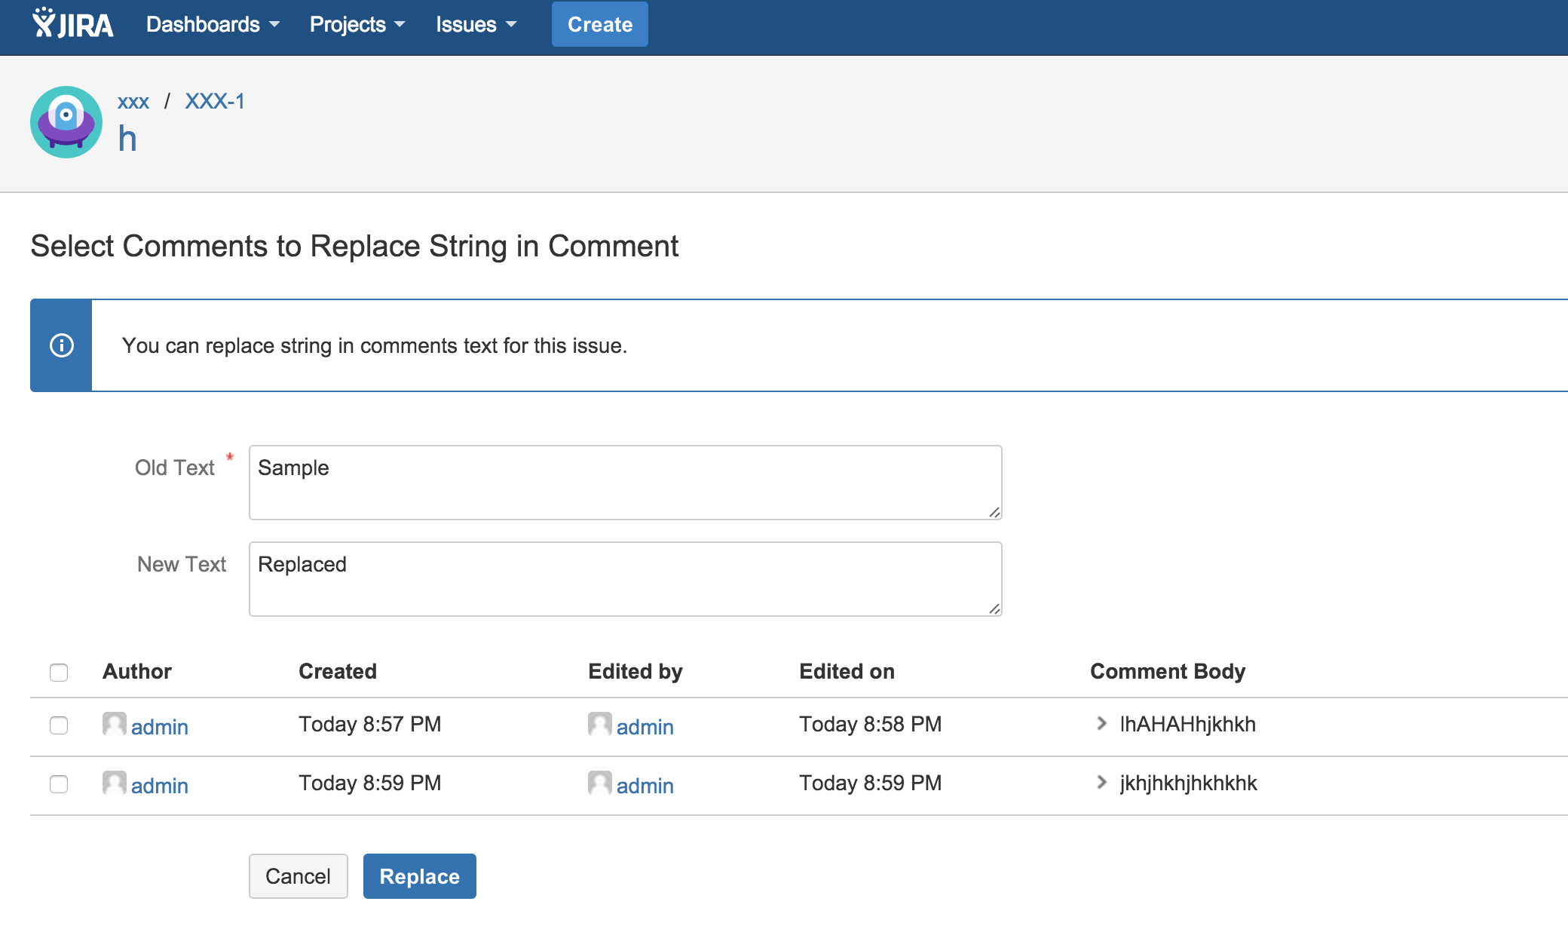The width and height of the screenshot is (1568, 929).
Task: Click the info icon in the message banner
Action: pyautogui.click(x=62, y=345)
